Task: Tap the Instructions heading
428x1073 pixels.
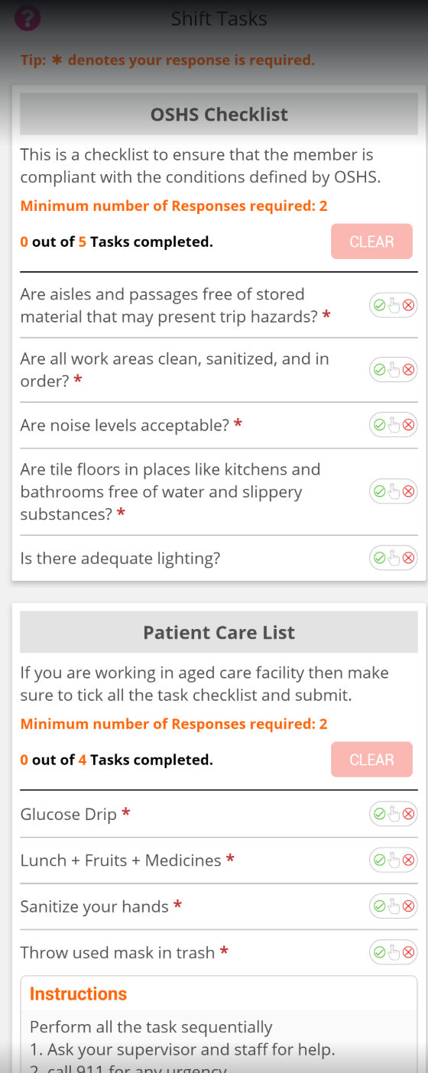Action: 78,994
